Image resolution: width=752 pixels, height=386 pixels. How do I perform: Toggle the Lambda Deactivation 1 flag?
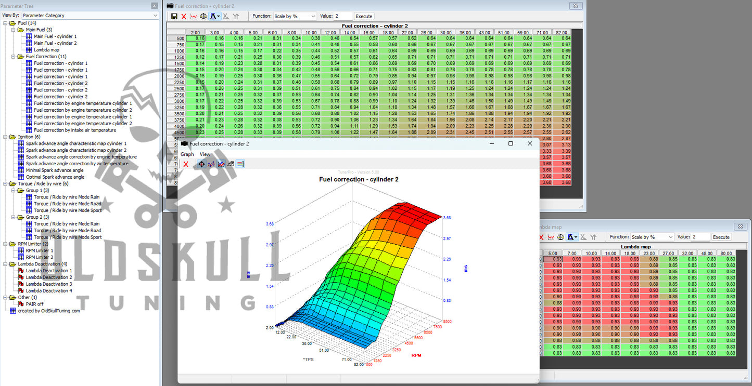(x=48, y=271)
